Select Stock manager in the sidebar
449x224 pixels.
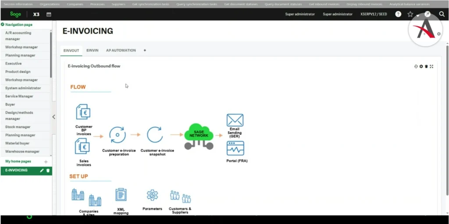pos(25,127)
